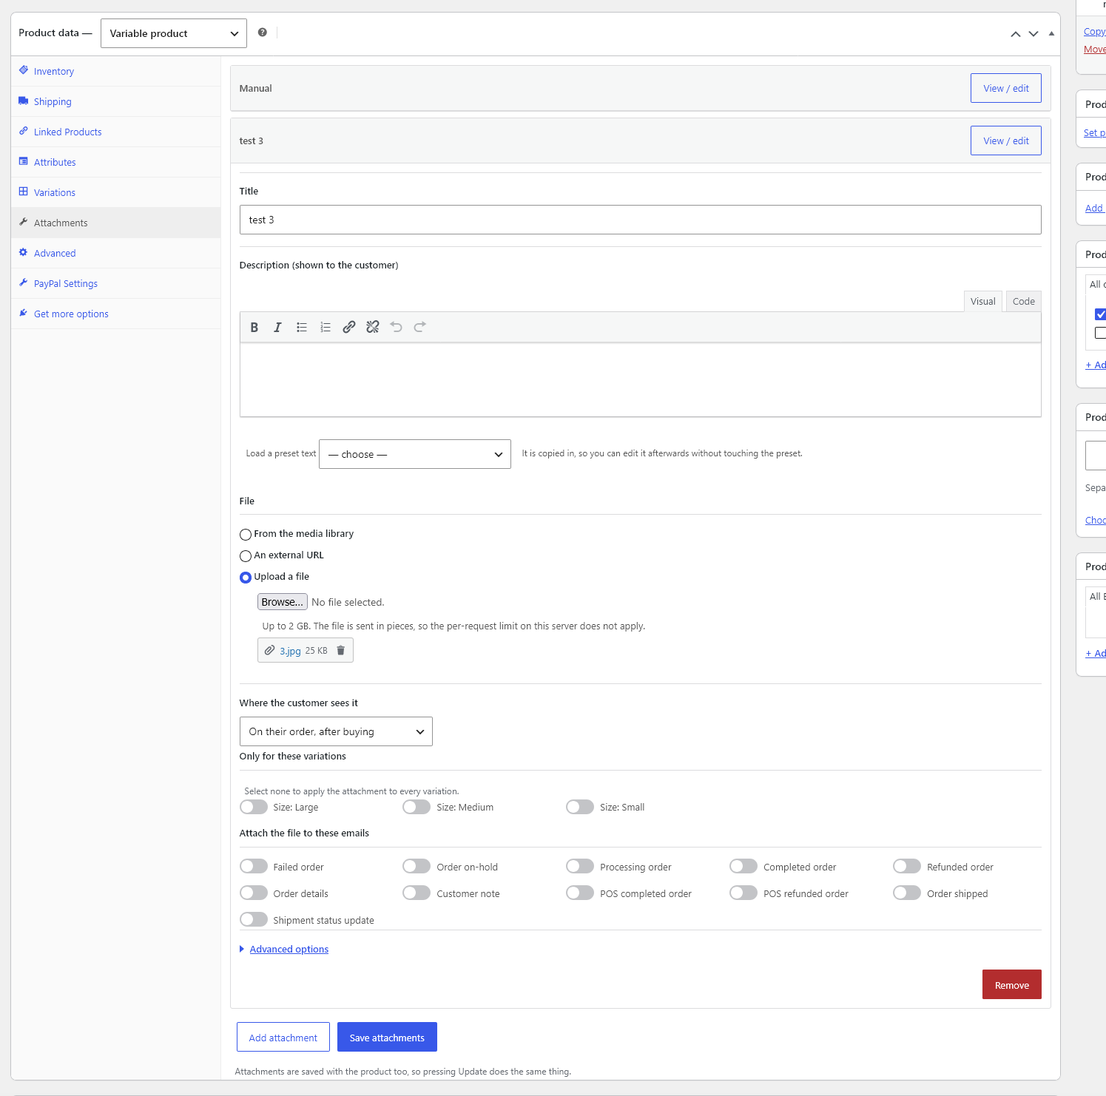1106x1096 pixels.
Task: Click the paperclip icon next to 3.jpg
Action: 270,650
